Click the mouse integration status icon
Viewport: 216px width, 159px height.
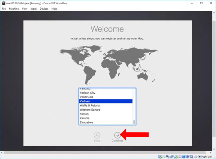195,156
